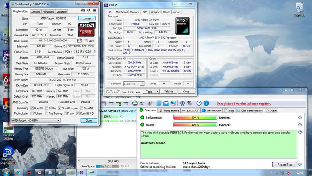Toggle the PhysX checkbox
This screenshot has height=176, width=312.
point(65,113)
